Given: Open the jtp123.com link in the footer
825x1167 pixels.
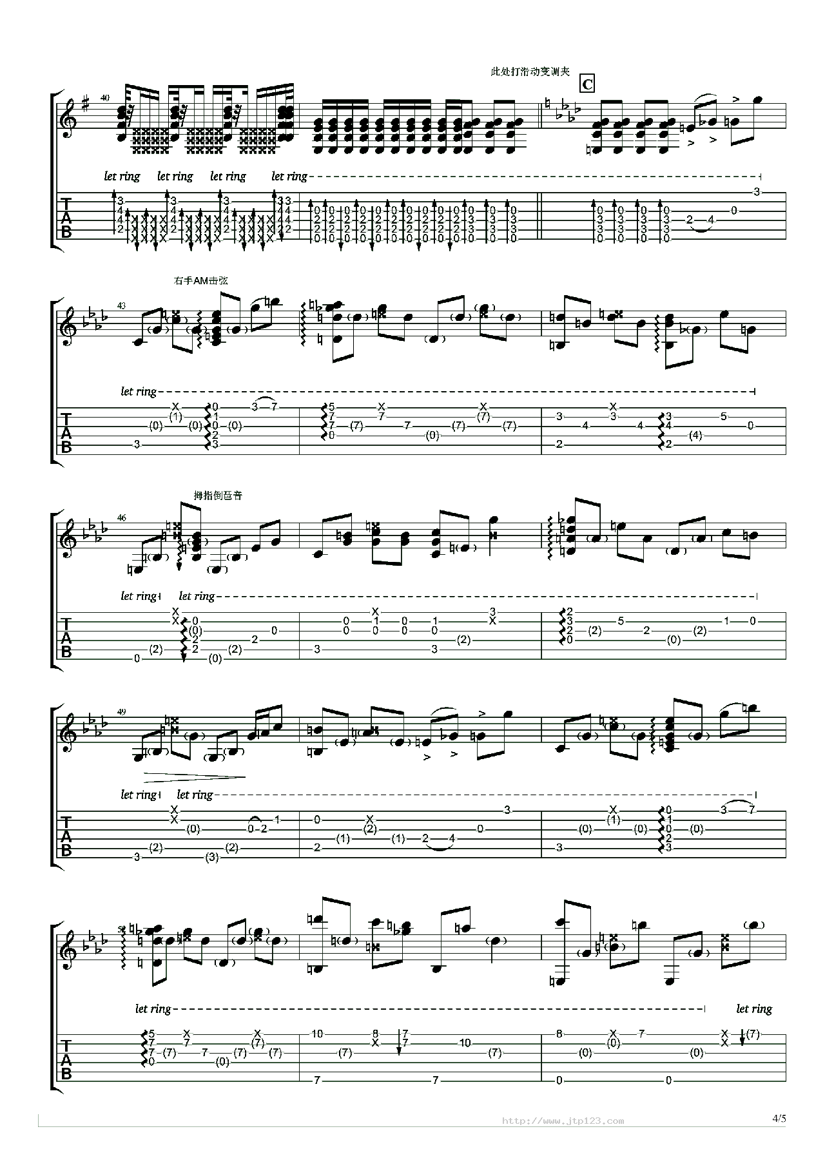Looking at the screenshot, I should tap(563, 1121).
